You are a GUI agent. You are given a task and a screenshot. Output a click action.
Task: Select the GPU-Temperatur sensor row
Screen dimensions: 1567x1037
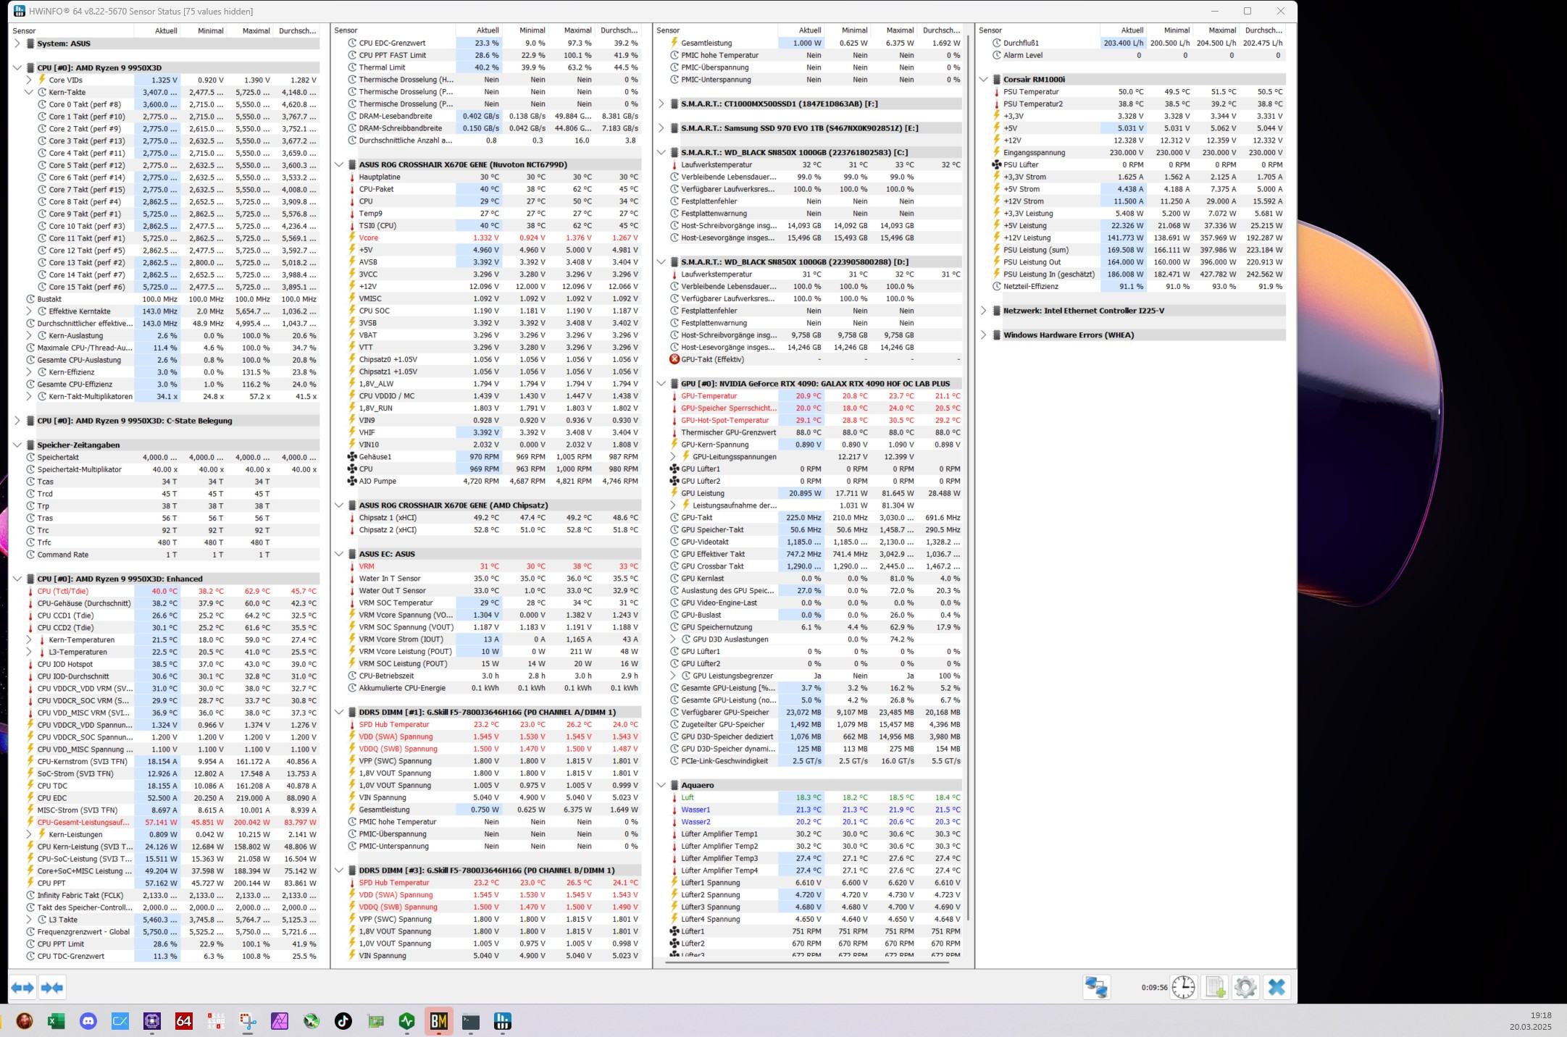click(x=709, y=396)
